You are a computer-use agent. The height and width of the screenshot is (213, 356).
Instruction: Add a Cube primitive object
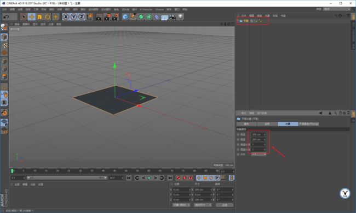[x=125, y=17]
